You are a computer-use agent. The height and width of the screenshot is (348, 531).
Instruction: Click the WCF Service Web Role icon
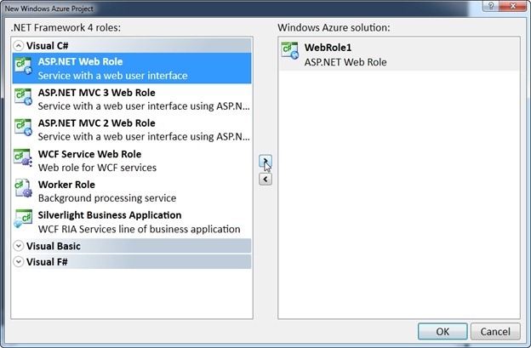pos(23,158)
